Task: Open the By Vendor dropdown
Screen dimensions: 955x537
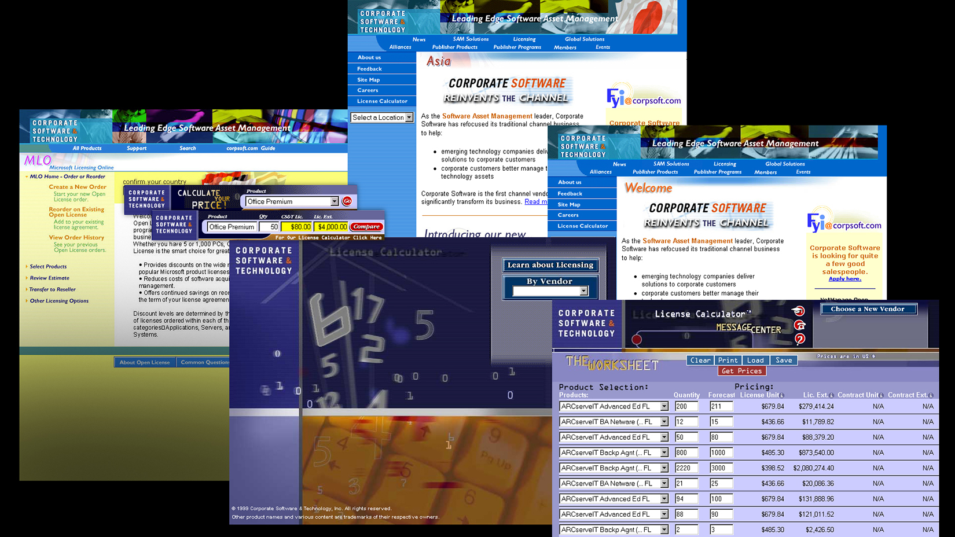Action: pyautogui.click(x=550, y=291)
